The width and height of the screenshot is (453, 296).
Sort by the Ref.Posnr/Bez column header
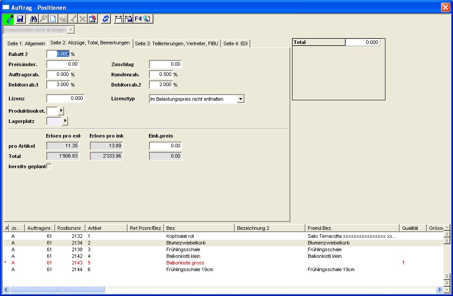(146, 228)
